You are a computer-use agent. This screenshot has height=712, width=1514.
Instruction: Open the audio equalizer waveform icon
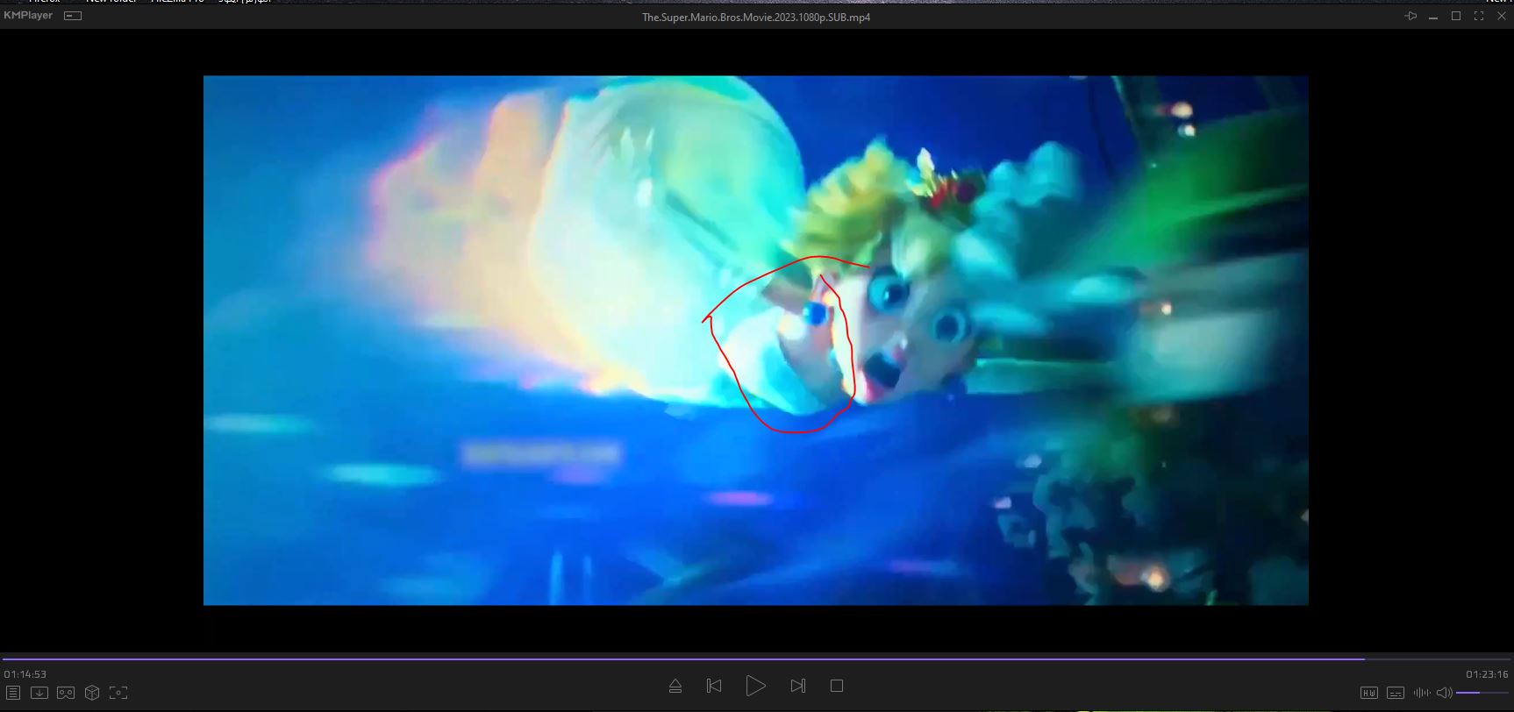point(1421,693)
